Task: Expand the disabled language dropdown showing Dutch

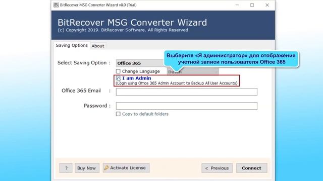Action: (x=193, y=71)
